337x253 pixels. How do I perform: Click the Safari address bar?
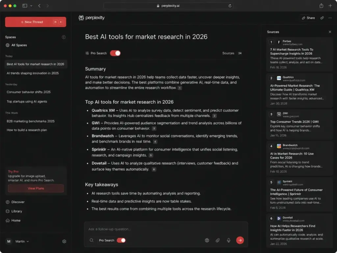(168, 6)
